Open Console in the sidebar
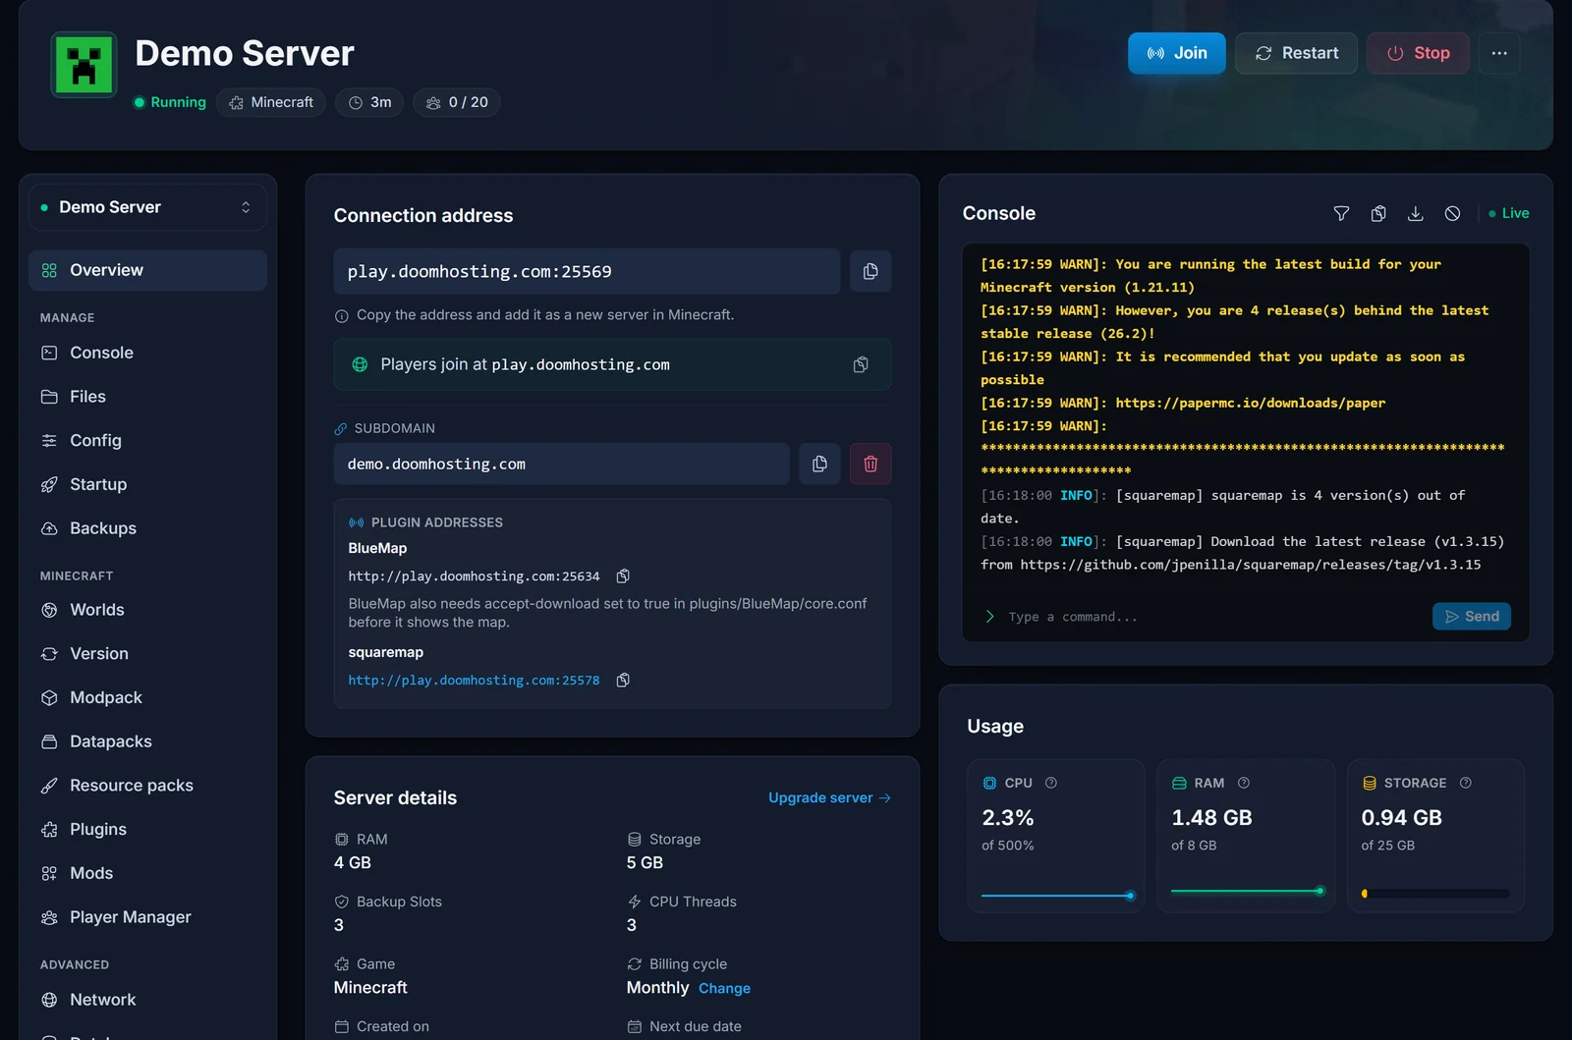Viewport: 1572px width, 1040px height. coord(147,353)
